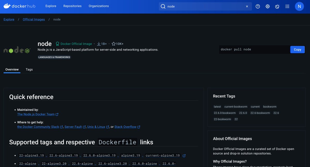Click the alpine3.19 tag link
Screen dimensions: 310x167
coord(130,156)
